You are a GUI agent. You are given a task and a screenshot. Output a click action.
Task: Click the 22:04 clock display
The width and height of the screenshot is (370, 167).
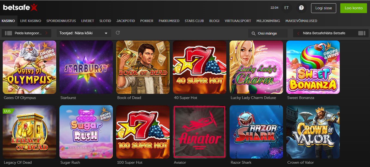(x=274, y=8)
